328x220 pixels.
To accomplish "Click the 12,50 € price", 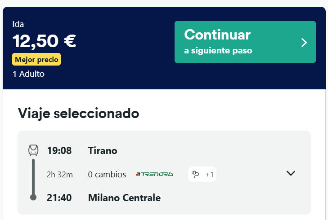I will click(x=44, y=41).
